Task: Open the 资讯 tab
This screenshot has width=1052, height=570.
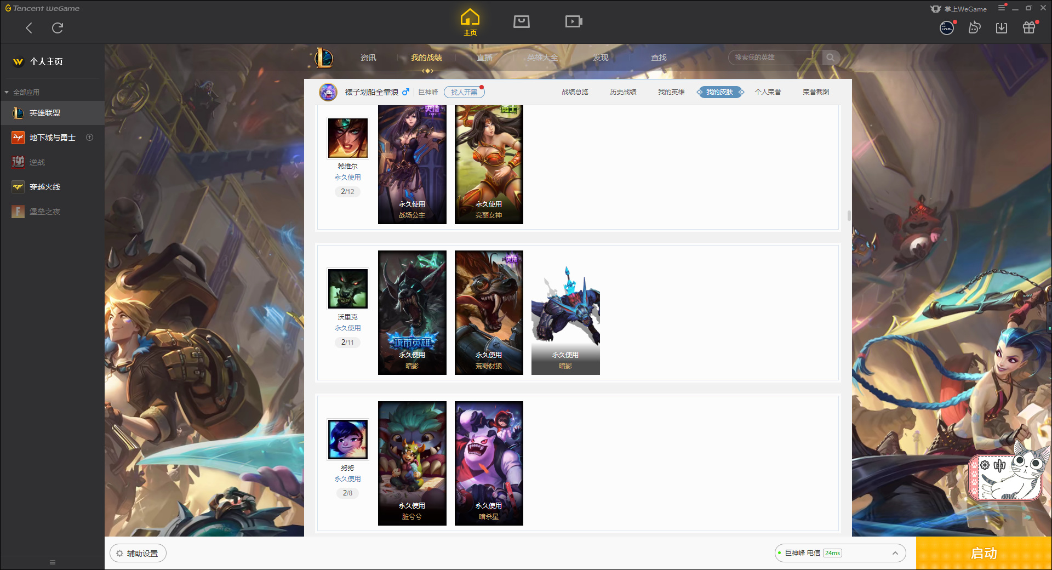Action: coord(368,58)
